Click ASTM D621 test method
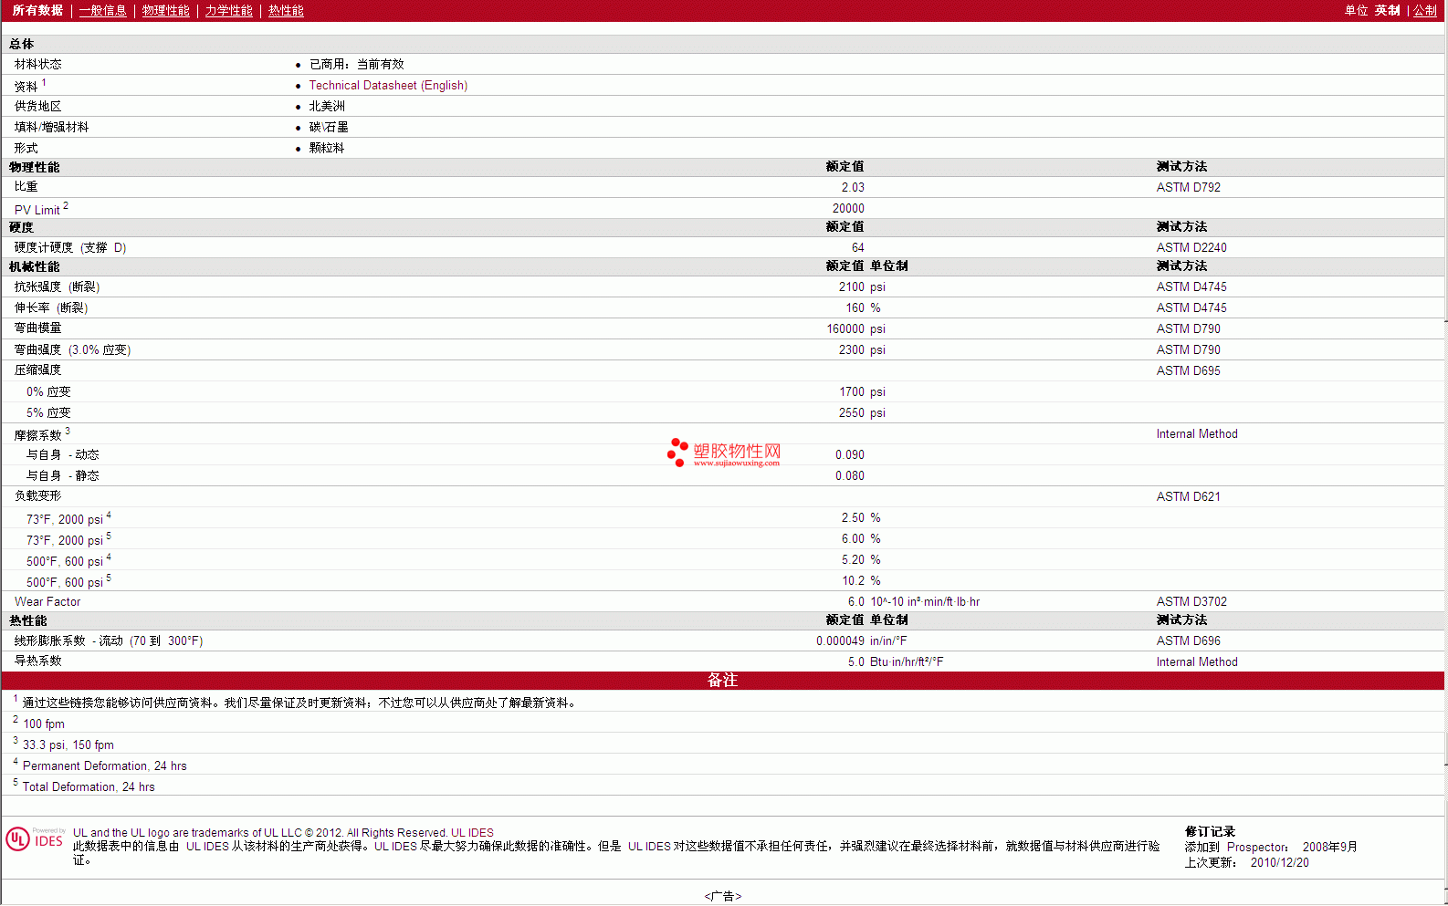1448x906 pixels. [x=1188, y=496]
